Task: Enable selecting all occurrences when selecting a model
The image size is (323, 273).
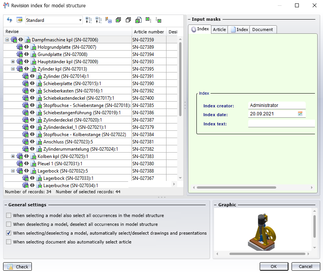Action: [x=9, y=215]
